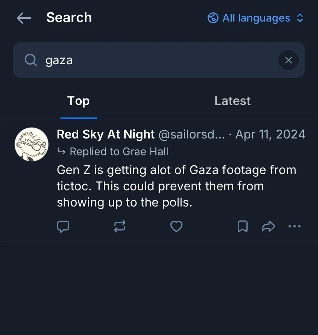Click the Apr 11, 2024 timestamp
The image size is (318, 335).
(270, 135)
